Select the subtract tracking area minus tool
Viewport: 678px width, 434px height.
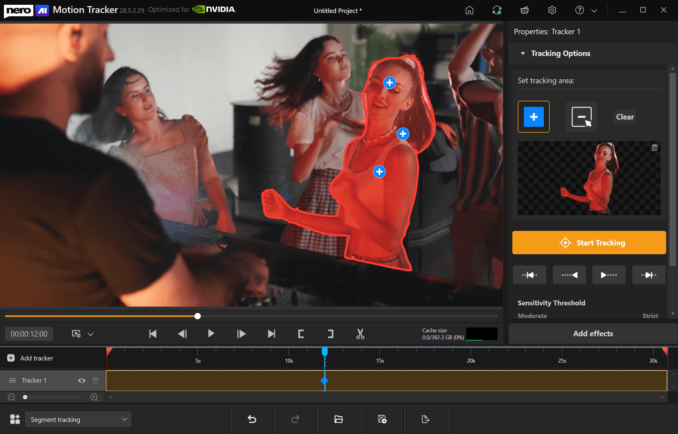pyautogui.click(x=581, y=117)
